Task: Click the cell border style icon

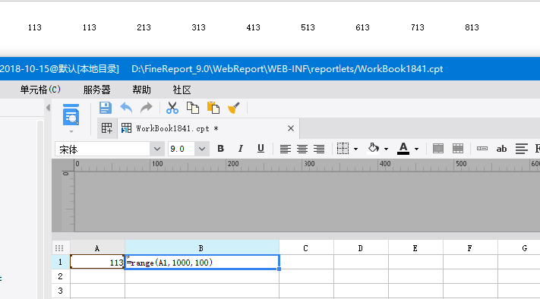Action: click(343, 149)
